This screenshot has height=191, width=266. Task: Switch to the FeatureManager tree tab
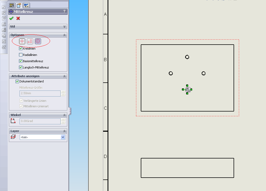coord(12,5)
